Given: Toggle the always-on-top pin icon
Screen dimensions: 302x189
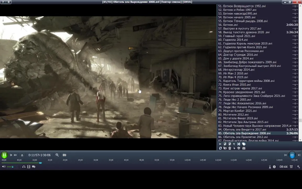Looking at the screenshot, I should pos(9,2).
